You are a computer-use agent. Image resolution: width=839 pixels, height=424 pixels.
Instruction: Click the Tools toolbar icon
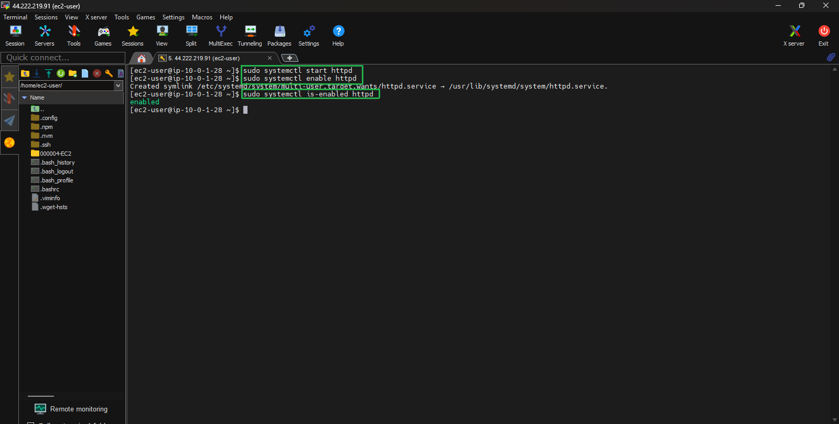[x=74, y=36]
